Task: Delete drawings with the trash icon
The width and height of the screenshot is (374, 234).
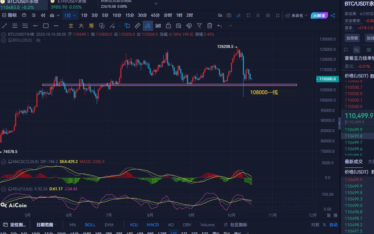Action: click(x=210, y=26)
